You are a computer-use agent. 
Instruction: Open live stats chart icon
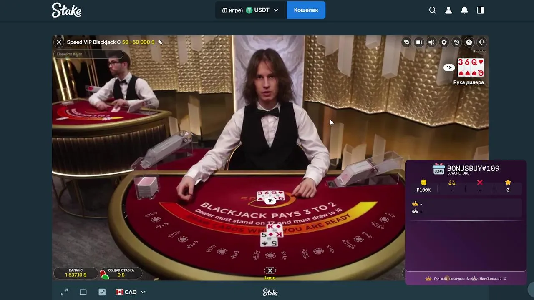pos(102,292)
